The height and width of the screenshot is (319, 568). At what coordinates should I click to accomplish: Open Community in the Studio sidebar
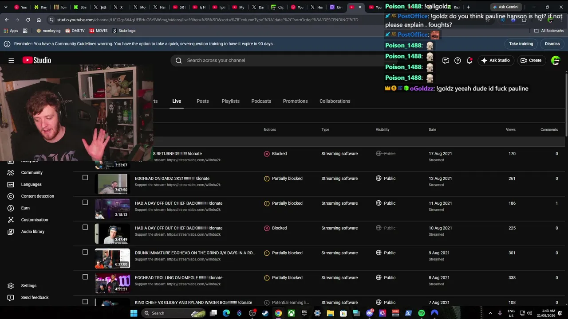point(32,172)
